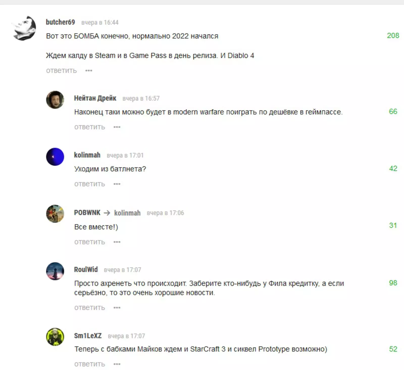Open RoulWid's avatar image
The width and height of the screenshot is (404, 370).
tap(55, 271)
